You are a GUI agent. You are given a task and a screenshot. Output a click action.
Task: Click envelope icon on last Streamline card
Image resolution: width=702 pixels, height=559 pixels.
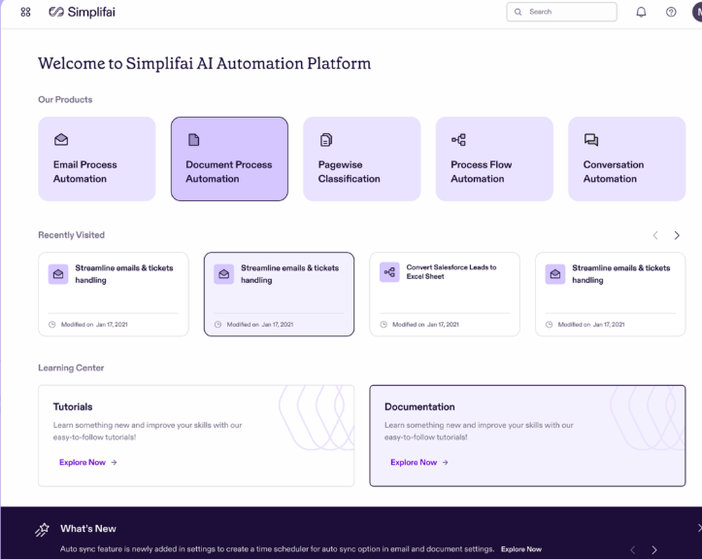[555, 274]
